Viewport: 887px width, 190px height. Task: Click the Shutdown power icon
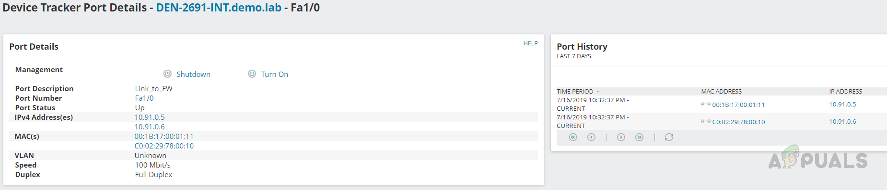pos(167,74)
